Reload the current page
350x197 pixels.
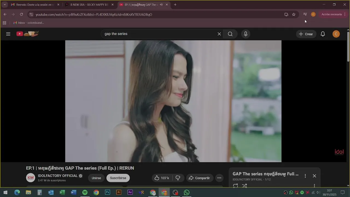(22, 15)
